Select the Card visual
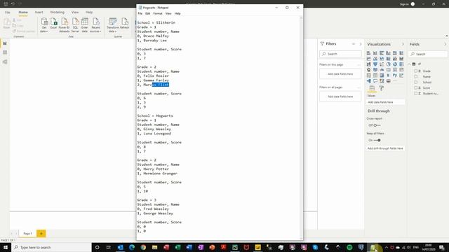The height and width of the screenshot is (252, 449). click(x=388, y=70)
